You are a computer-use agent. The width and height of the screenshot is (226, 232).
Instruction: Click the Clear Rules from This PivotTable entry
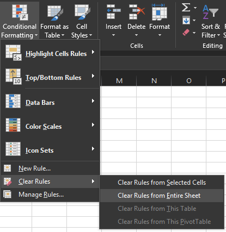point(162,222)
